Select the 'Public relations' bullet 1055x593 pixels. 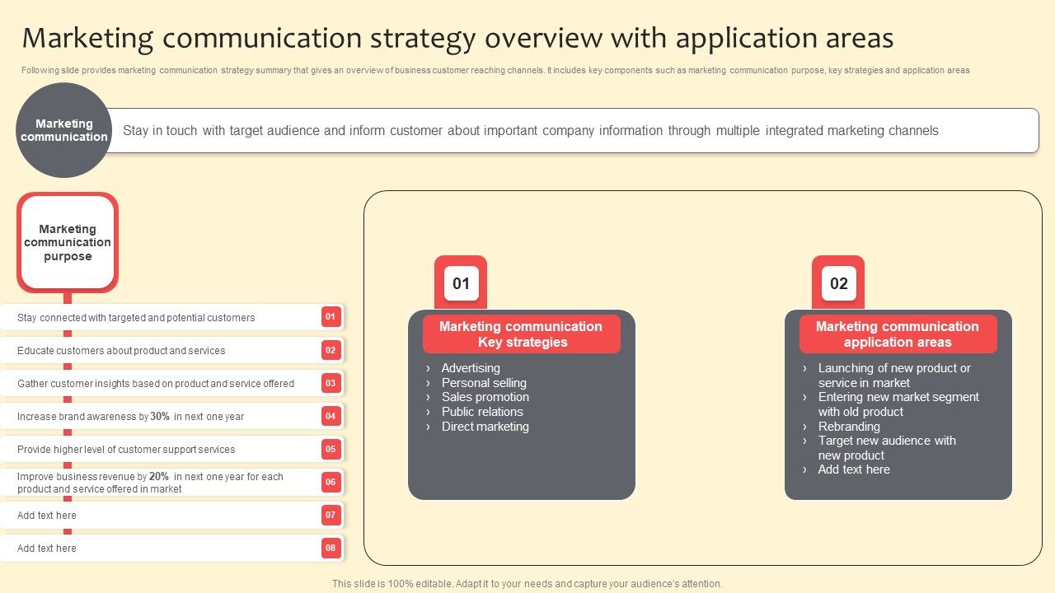tap(482, 412)
